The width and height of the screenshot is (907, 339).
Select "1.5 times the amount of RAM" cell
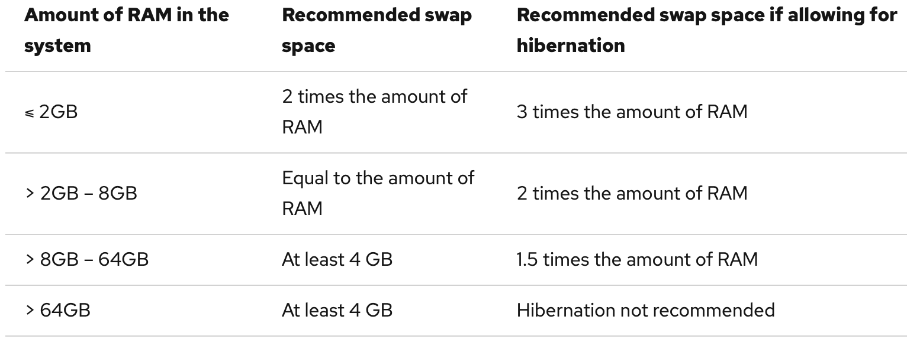click(x=636, y=260)
